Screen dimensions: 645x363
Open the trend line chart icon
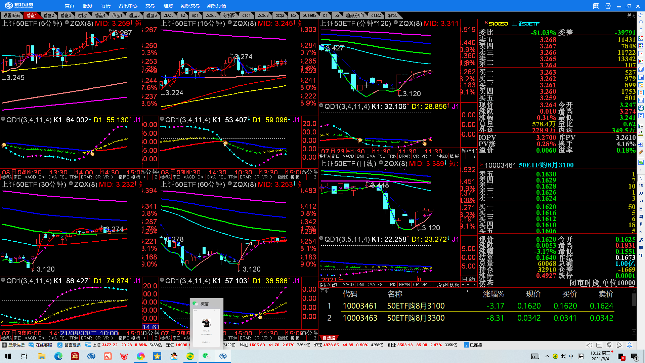tap(641, 54)
